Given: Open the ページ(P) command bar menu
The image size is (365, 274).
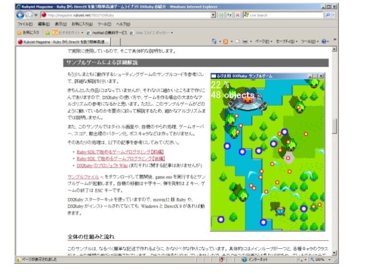Looking at the screenshot, I should [264, 41].
